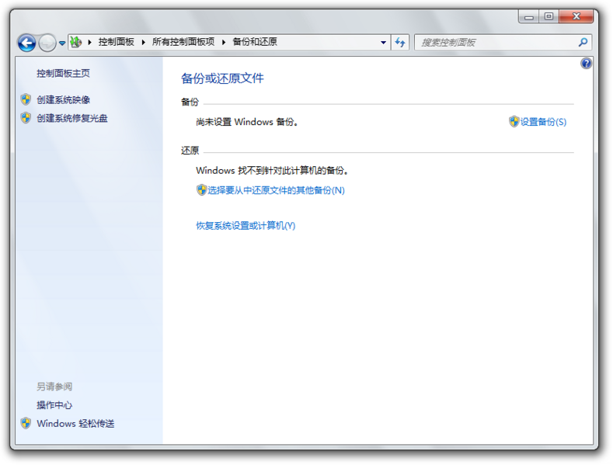Screen dimensions: 613x465
Task: Expand the arrow after 控制面板 breadcrumb
Action: coord(144,42)
